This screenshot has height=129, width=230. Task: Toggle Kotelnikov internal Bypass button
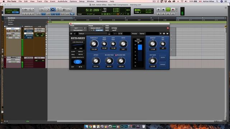click(x=163, y=64)
